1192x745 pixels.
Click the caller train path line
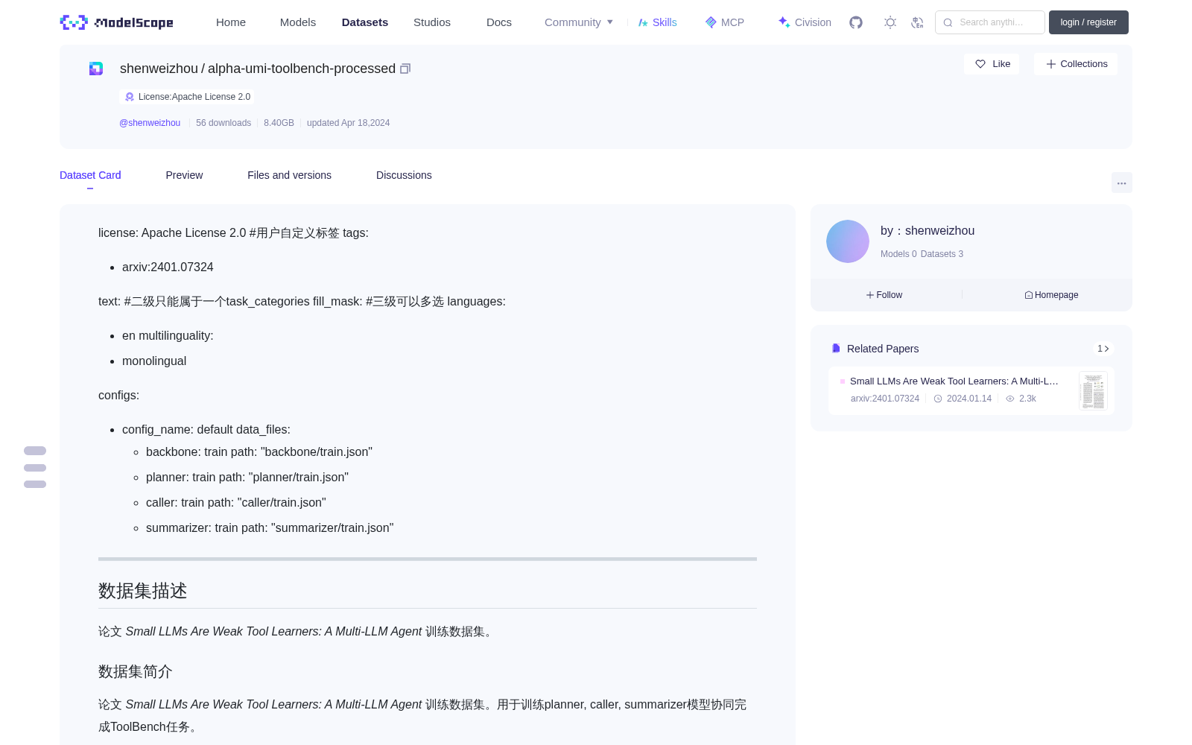tap(236, 503)
